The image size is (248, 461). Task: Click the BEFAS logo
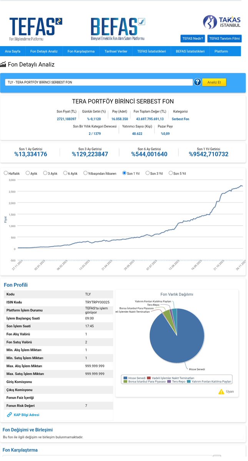pos(118,29)
